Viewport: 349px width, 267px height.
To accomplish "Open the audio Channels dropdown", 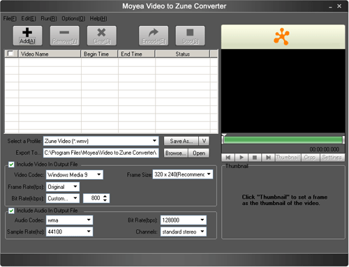I will (183, 231).
